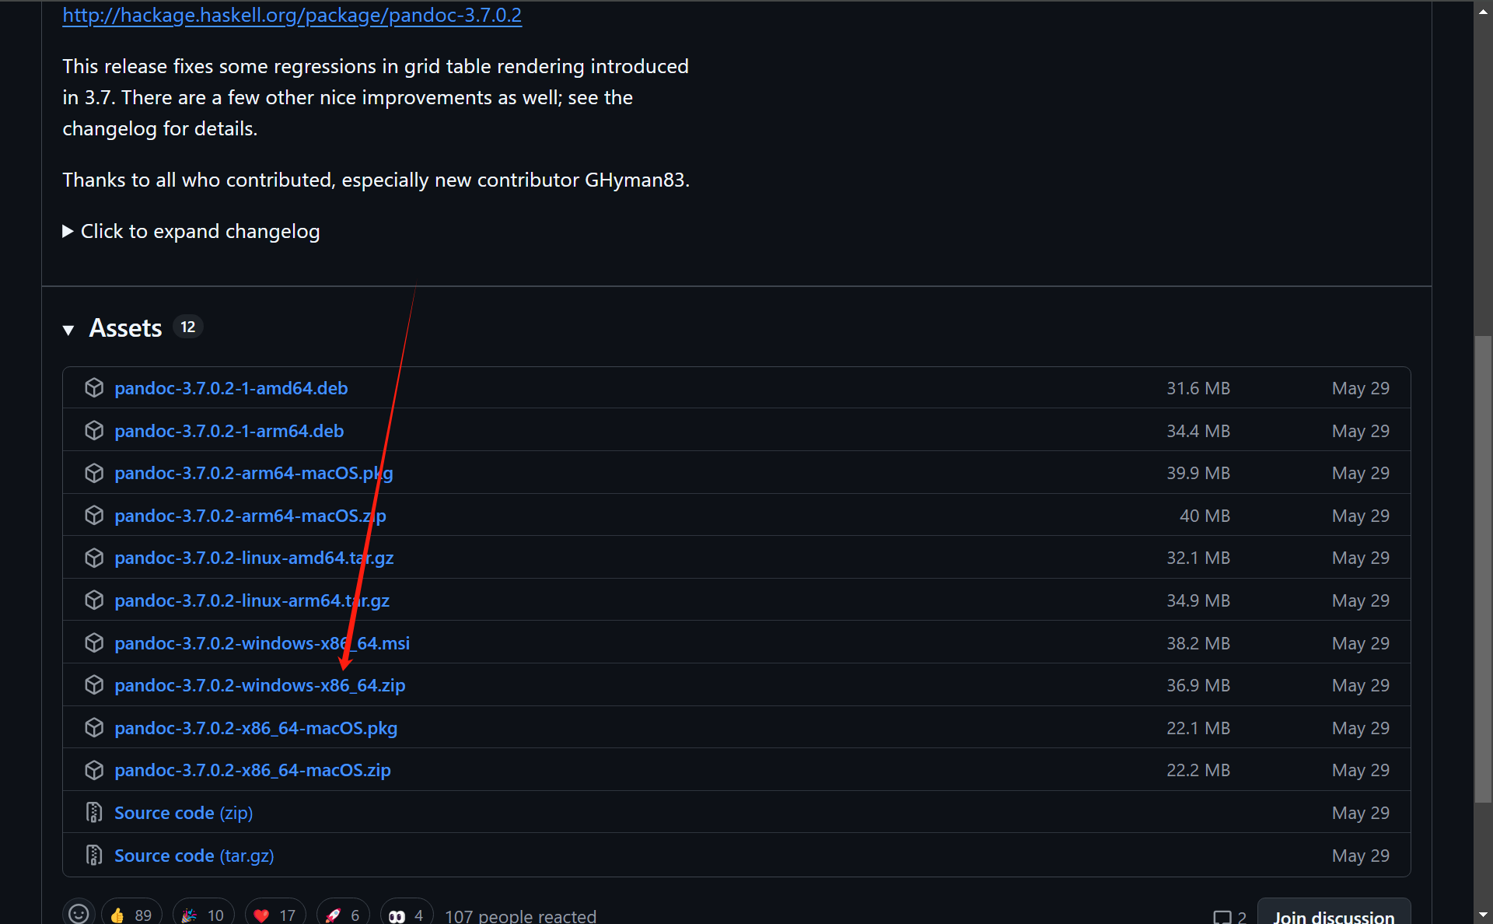Download Source code (zip)
Viewport: 1493px width, 924px height.
(184, 813)
